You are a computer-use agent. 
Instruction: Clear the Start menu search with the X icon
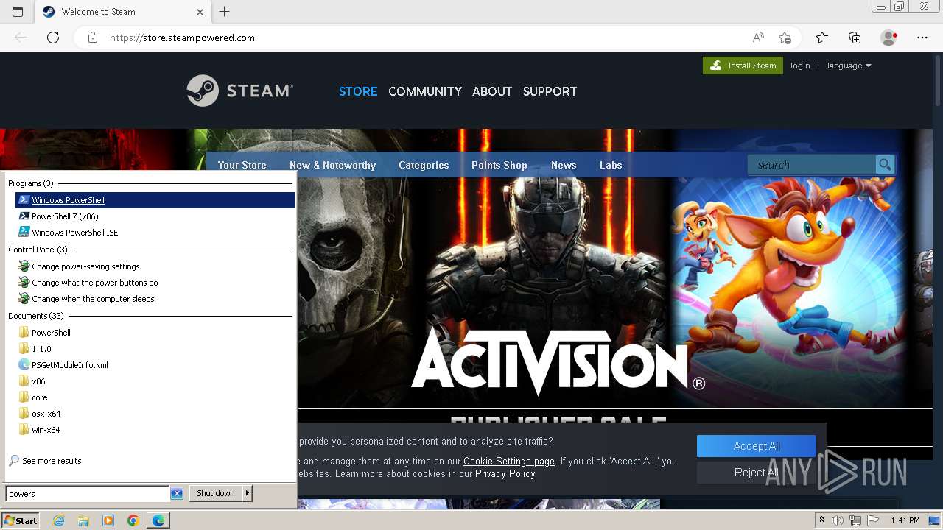coord(177,493)
